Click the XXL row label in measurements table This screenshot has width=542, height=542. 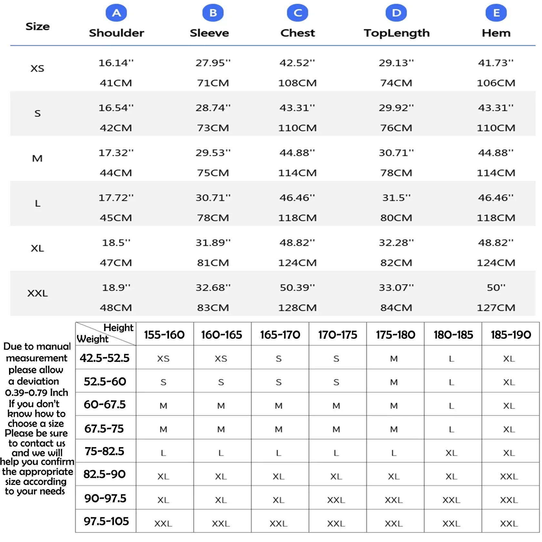tap(37, 293)
